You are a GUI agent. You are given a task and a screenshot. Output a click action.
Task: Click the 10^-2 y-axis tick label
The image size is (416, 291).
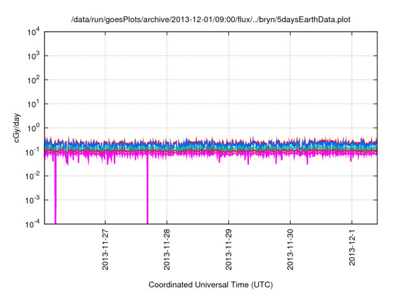[33, 176]
